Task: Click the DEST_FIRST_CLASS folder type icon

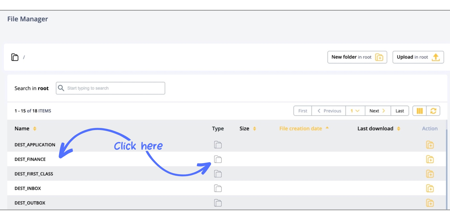Action: click(218, 174)
